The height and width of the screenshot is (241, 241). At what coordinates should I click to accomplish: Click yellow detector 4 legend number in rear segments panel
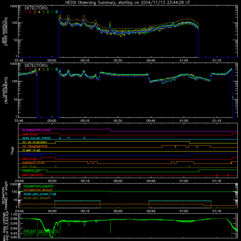(39, 70)
